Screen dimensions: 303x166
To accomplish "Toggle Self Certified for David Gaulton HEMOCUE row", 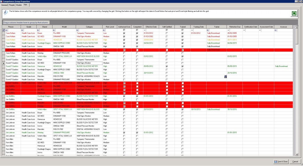I will (x=167, y=66).
